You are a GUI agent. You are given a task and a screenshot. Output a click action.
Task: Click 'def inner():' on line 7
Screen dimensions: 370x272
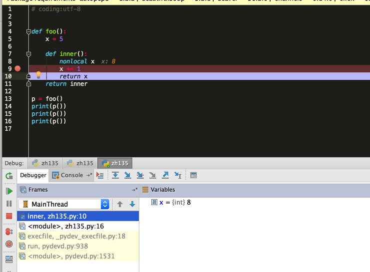(x=66, y=54)
